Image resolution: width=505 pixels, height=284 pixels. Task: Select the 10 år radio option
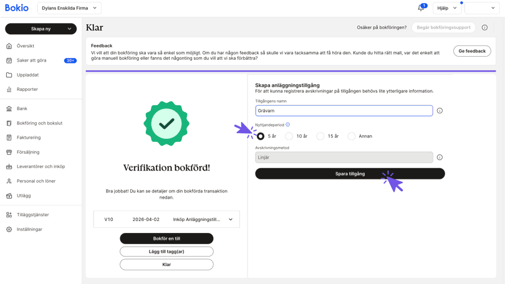[289, 136]
